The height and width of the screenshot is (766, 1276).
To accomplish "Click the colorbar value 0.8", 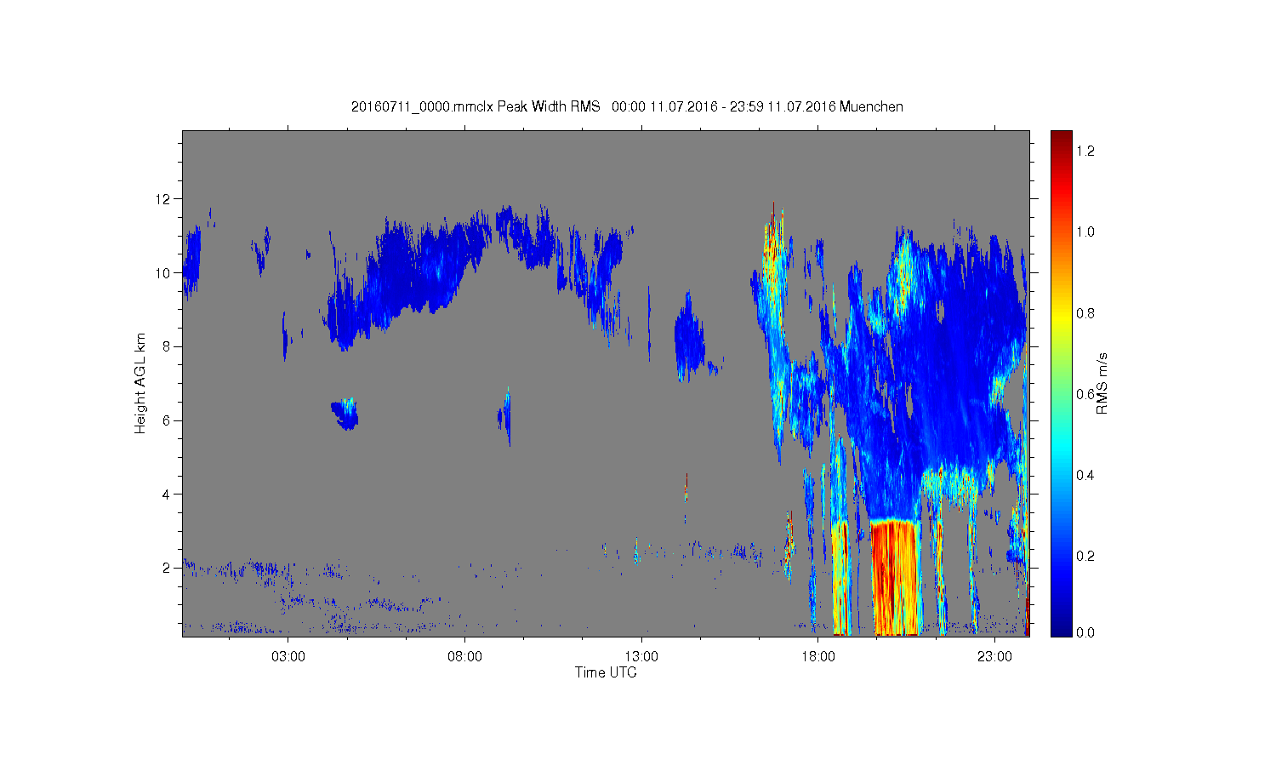I will 1085,313.
